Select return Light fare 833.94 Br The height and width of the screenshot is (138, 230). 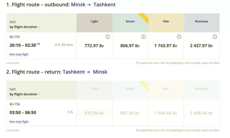(94, 113)
